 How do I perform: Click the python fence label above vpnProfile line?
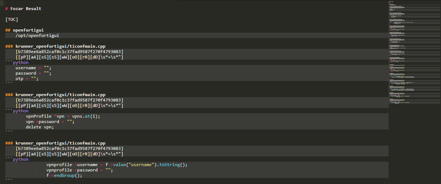click(x=20, y=111)
